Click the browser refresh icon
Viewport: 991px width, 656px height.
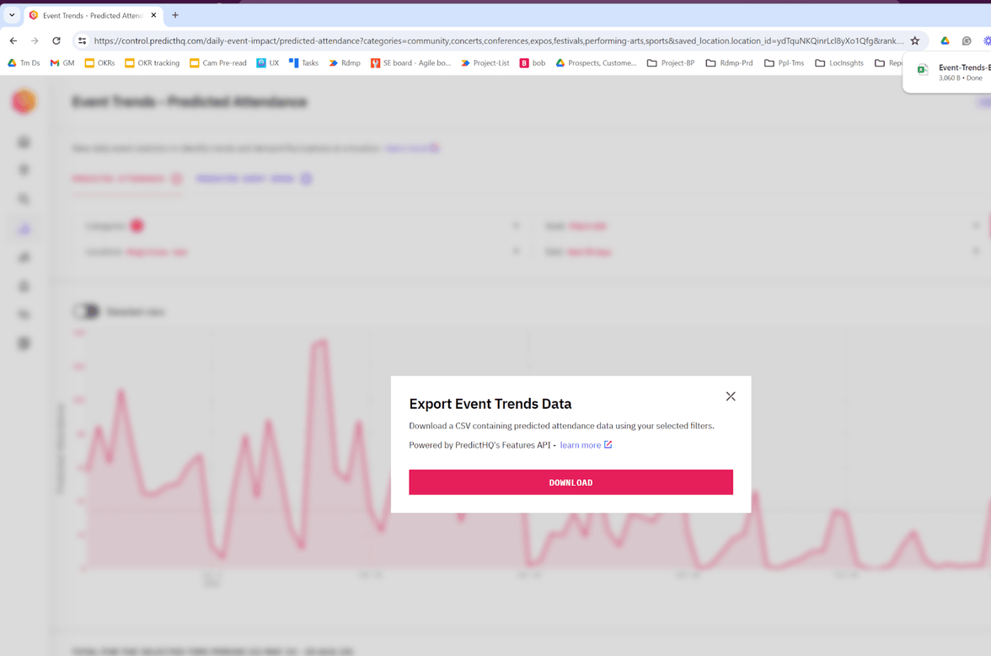pyautogui.click(x=56, y=40)
